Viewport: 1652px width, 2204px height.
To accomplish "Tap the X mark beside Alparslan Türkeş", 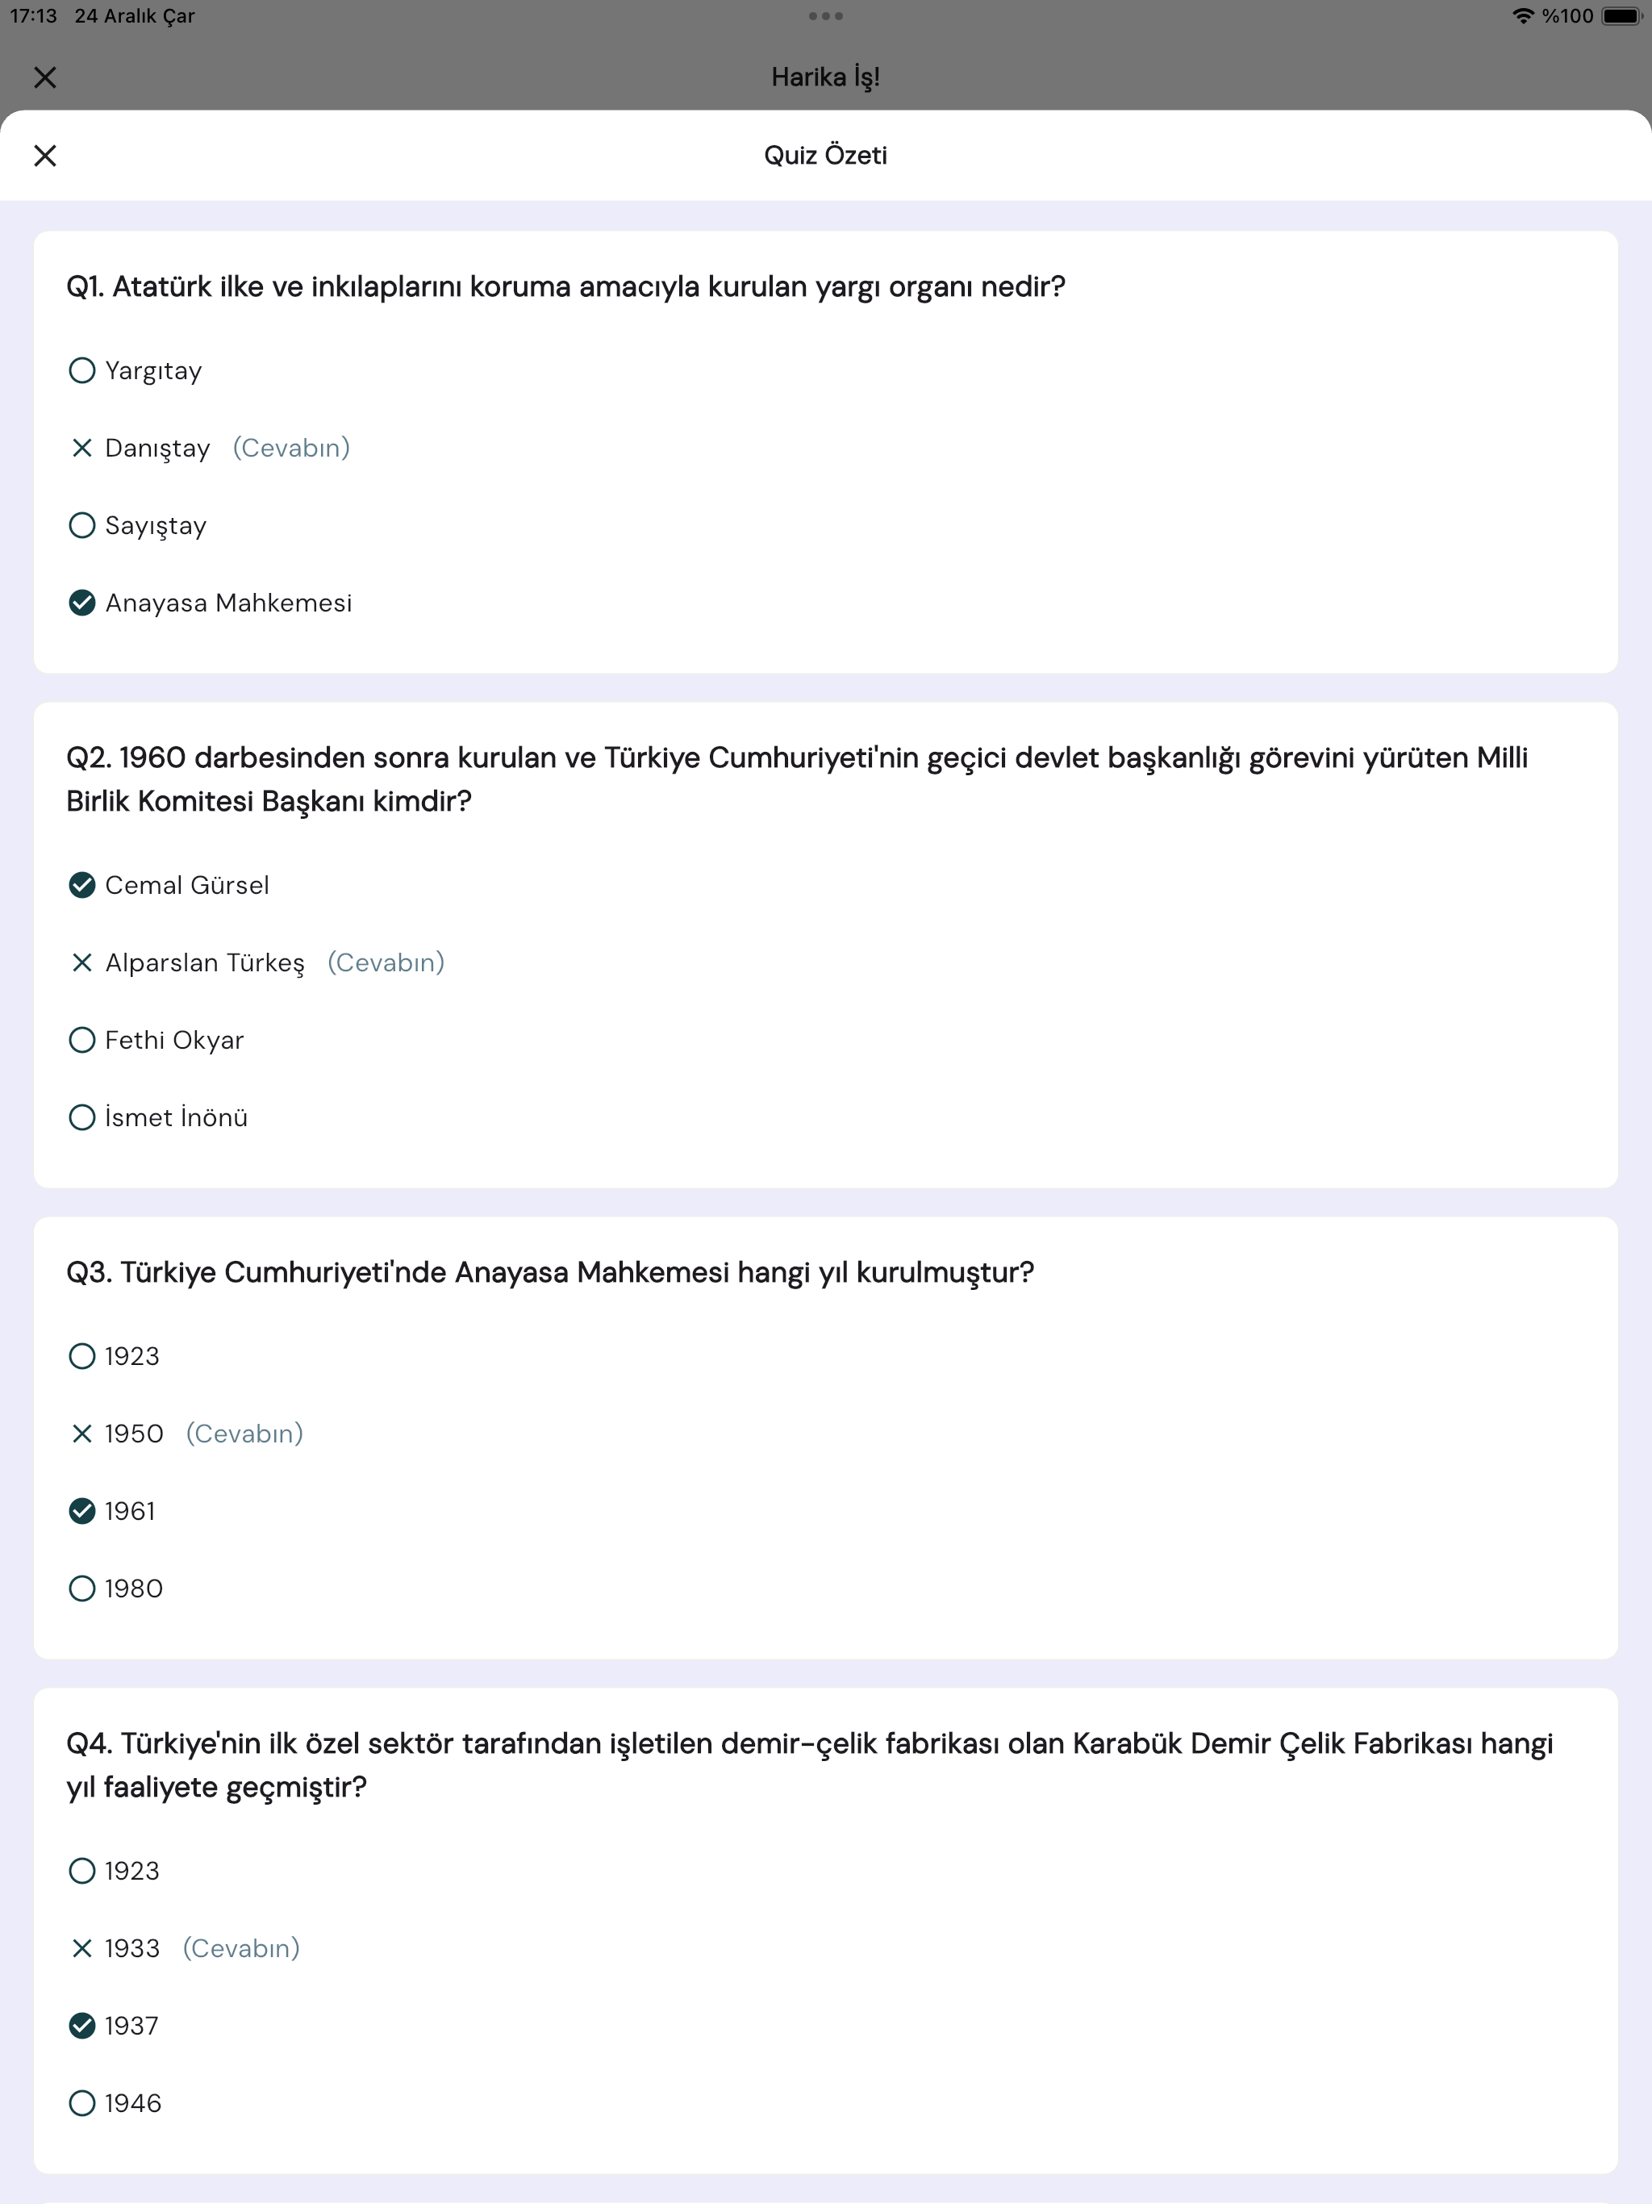I will point(81,962).
